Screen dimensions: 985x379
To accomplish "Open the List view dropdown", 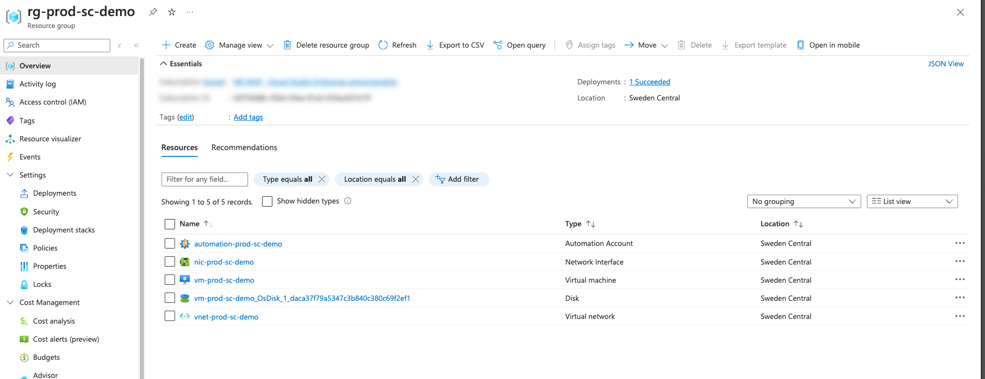I will (912, 201).
